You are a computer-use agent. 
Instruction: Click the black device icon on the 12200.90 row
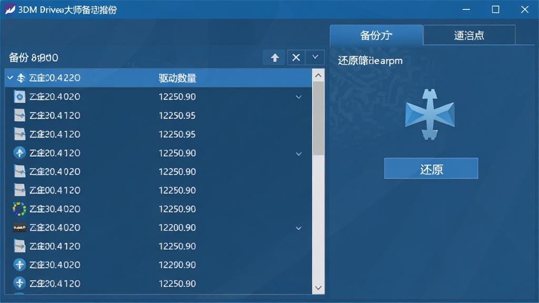coord(19,228)
